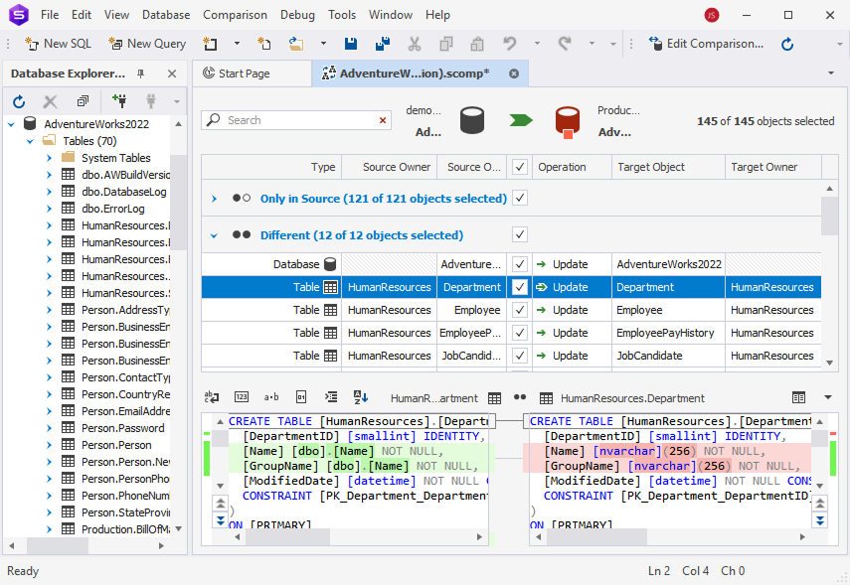Open the Comparison menu
850x585 pixels.
(x=235, y=14)
